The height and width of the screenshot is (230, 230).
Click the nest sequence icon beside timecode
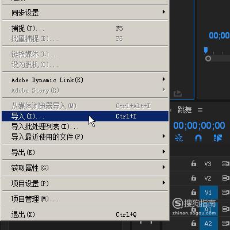[x=179, y=138]
